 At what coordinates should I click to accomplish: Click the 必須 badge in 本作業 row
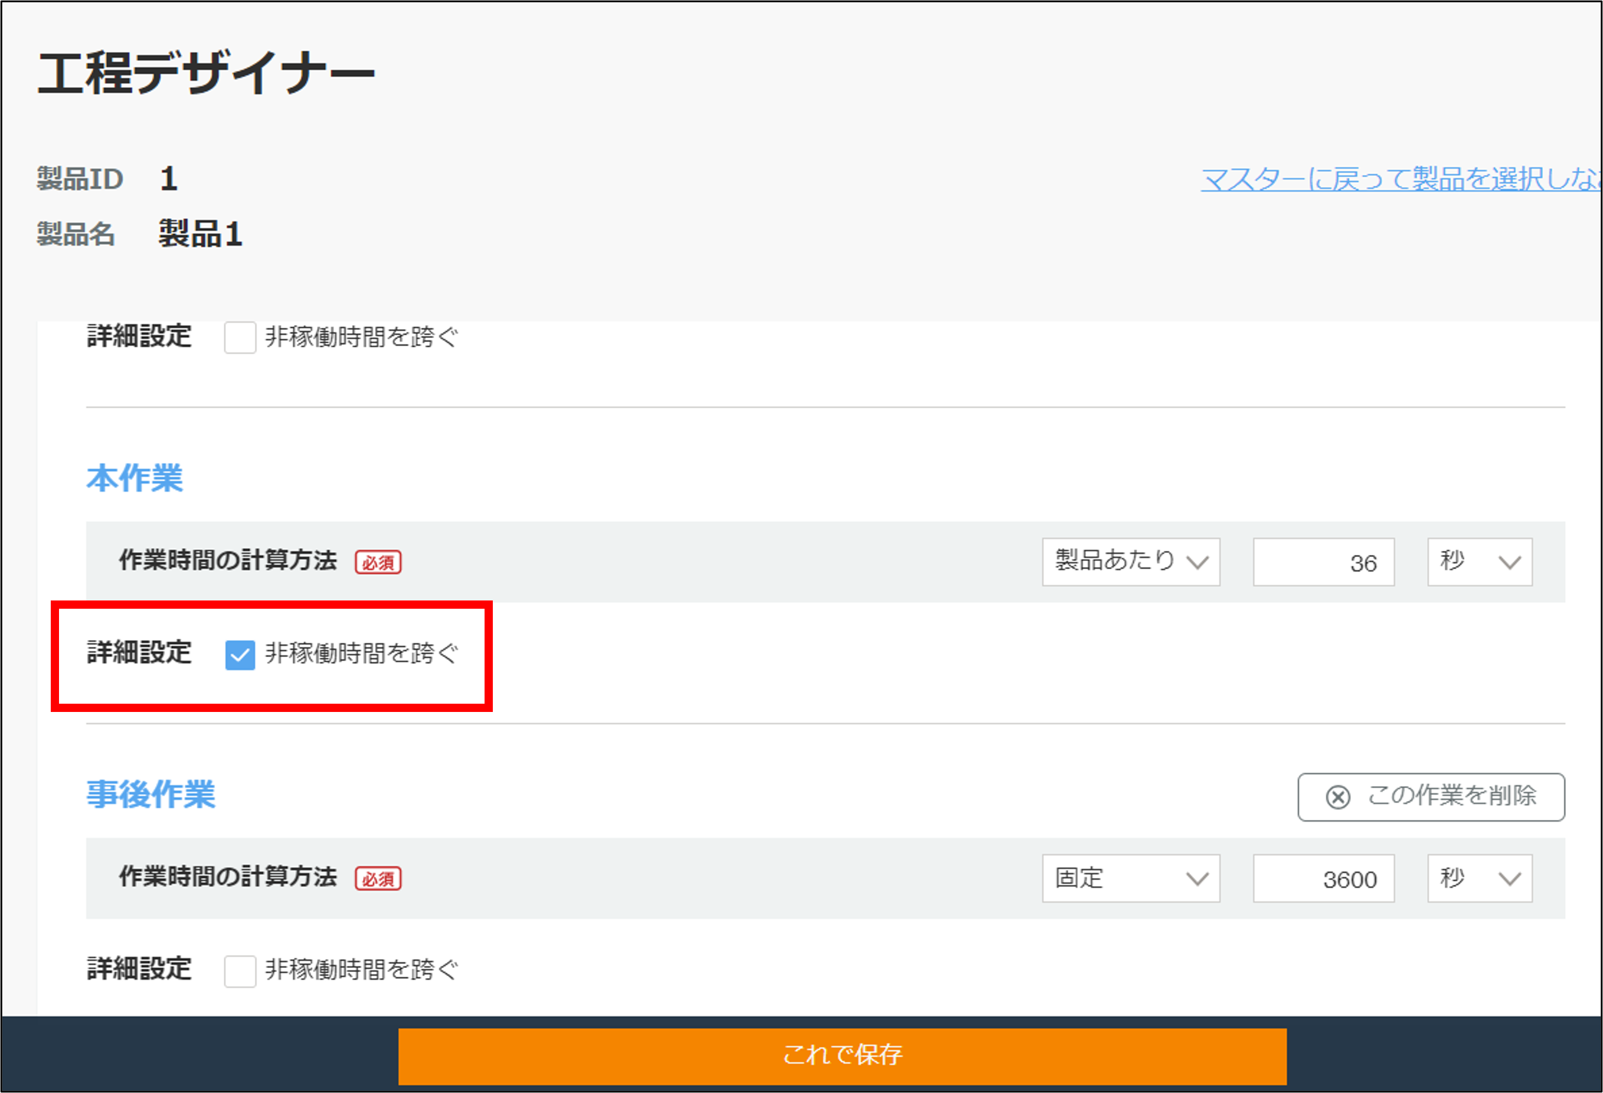click(378, 562)
